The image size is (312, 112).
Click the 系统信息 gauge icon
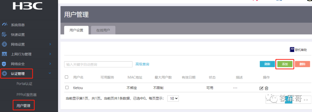point(4,25)
